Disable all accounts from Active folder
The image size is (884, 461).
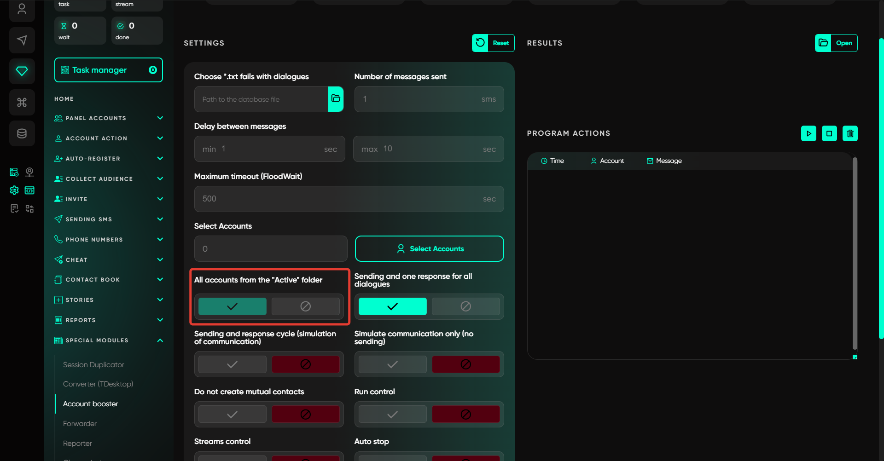305,306
